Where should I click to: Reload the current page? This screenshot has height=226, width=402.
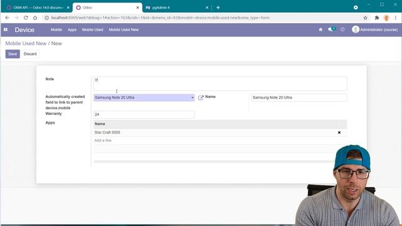[x=26, y=18]
